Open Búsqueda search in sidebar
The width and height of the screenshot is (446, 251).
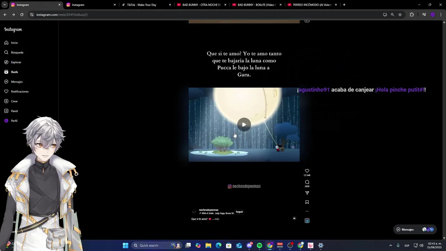point(14,52)
